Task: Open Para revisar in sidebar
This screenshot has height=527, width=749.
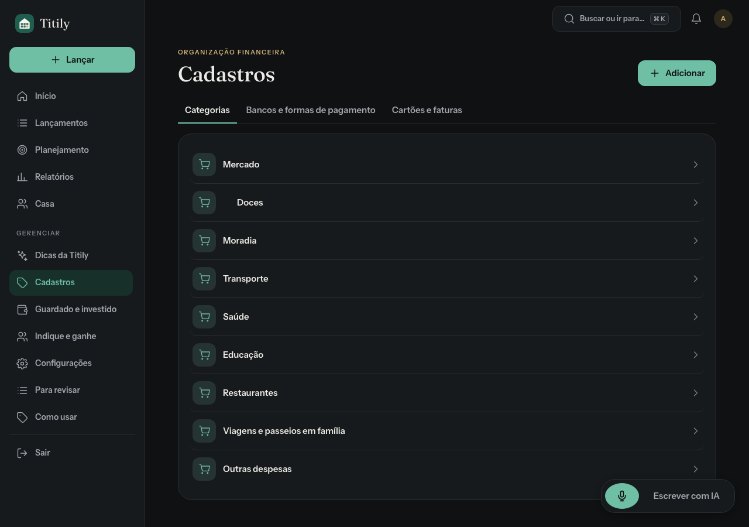Action: tap(71, 390)
